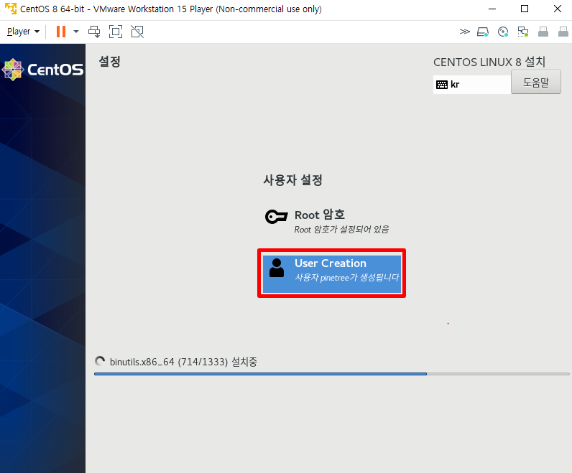Open the 도움말 help button
The image size is (572, 473).
536,82
